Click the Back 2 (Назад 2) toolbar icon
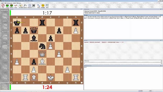This screenshot has height=92, width=163. click(11, 6)
